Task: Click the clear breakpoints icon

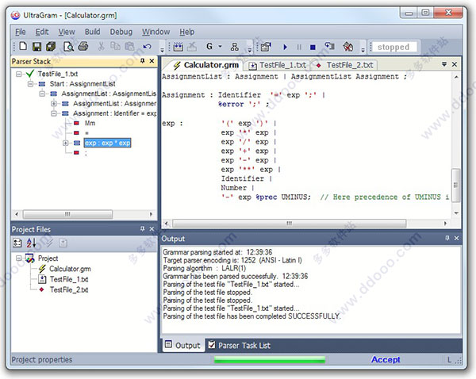Action: [348, 47]
